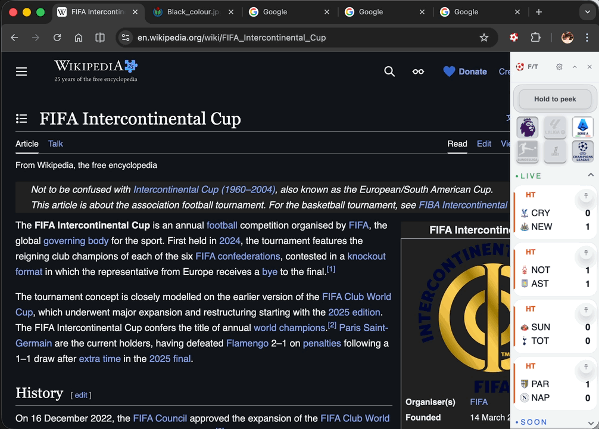Click the address bar URL field
Screen dimensions: 599x429
[x=305, y=38]
